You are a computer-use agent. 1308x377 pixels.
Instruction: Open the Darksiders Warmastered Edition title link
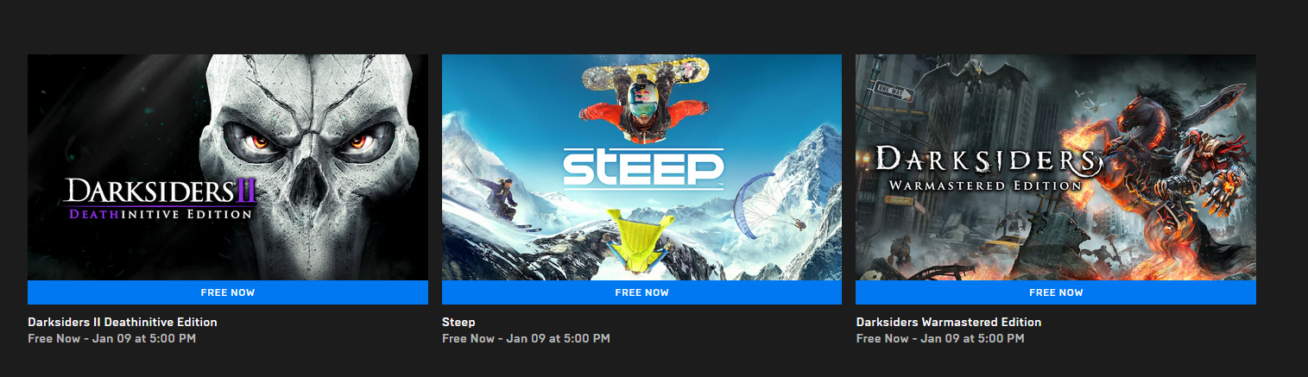(x=949, y=322)
